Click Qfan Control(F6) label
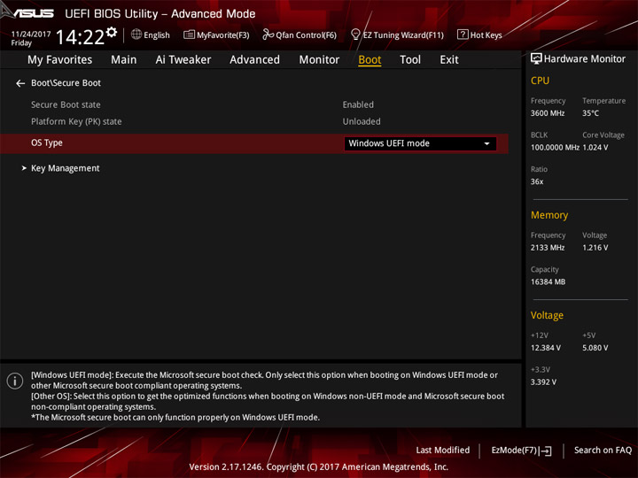This screenshot has height=478, width=638. tap(306, 35)
